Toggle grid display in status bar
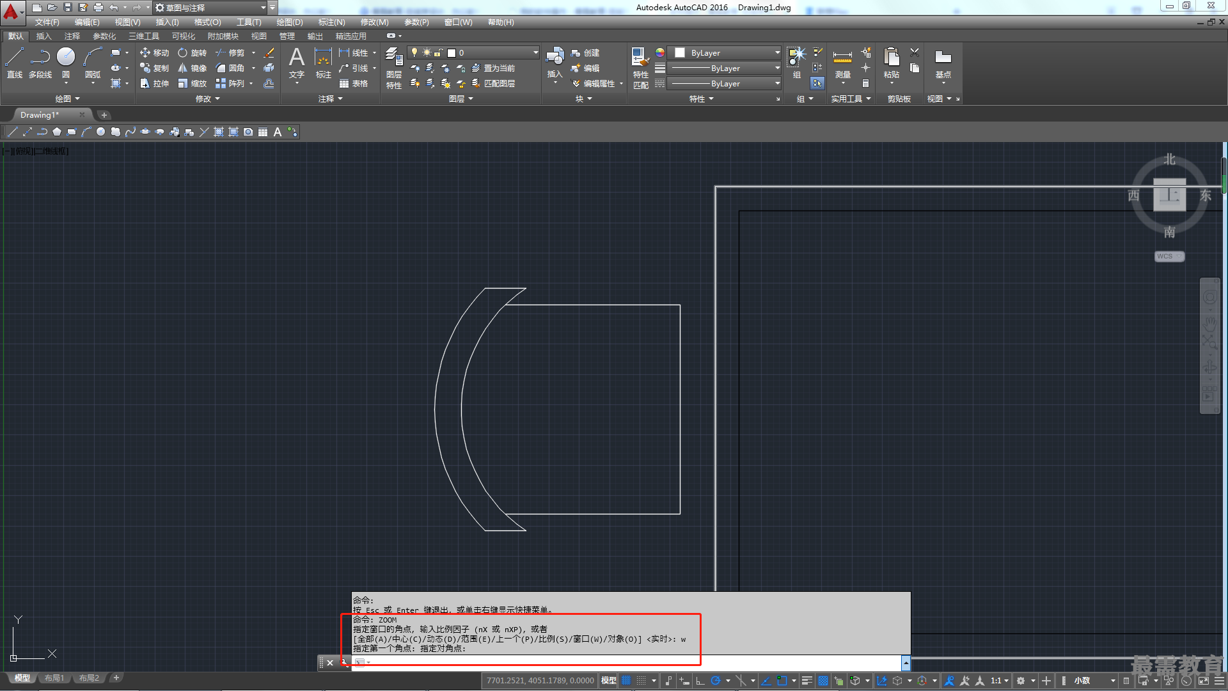 point(626,681)
